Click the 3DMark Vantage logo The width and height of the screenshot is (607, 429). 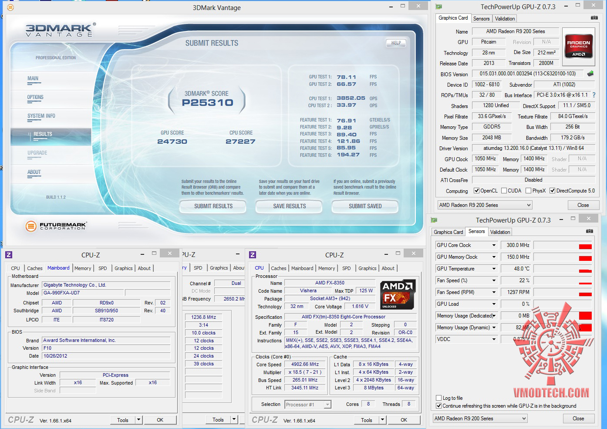(61, 30)
